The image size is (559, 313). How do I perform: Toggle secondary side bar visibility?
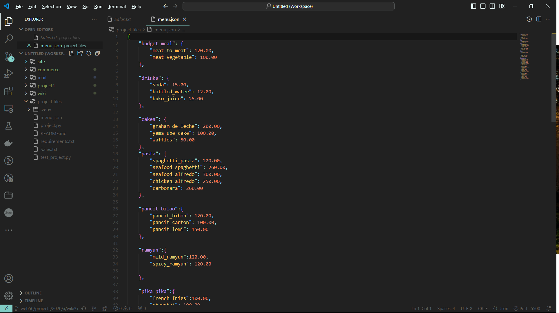(492, 6)
